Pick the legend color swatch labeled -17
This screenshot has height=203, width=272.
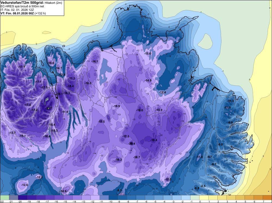[50, 198]
